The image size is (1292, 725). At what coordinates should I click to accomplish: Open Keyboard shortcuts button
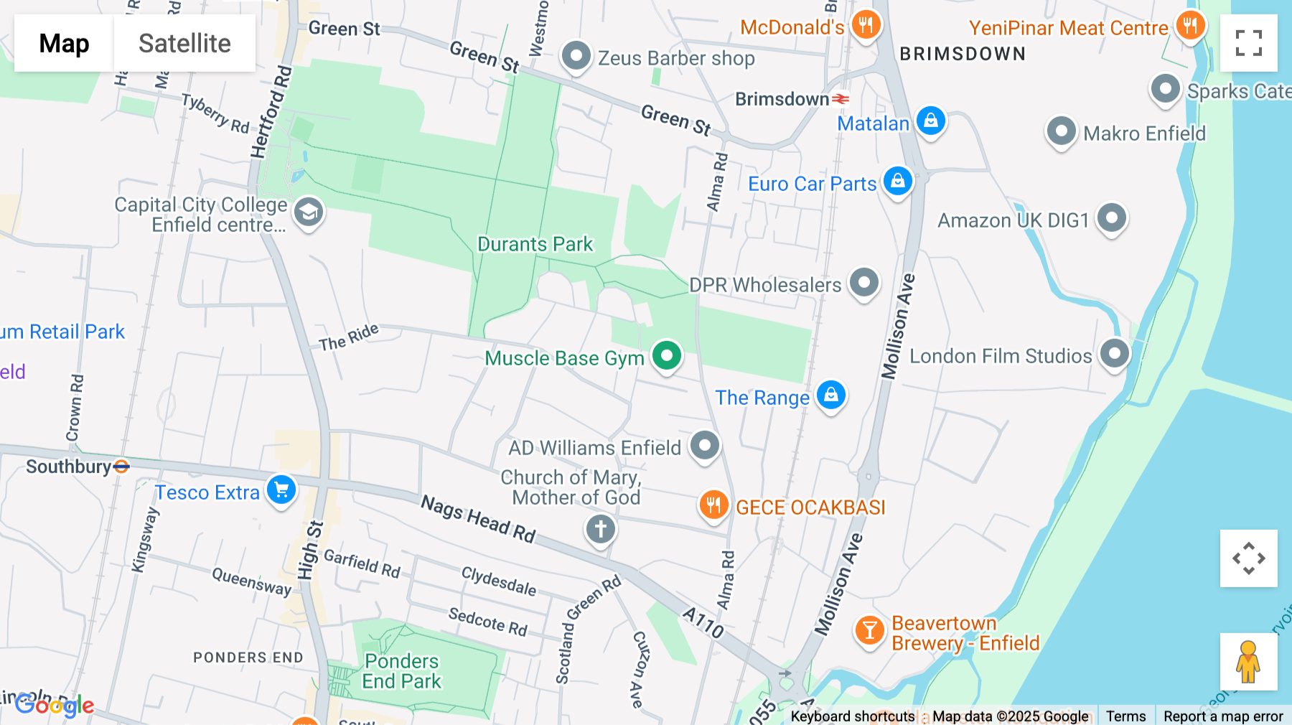click(853, 716)
